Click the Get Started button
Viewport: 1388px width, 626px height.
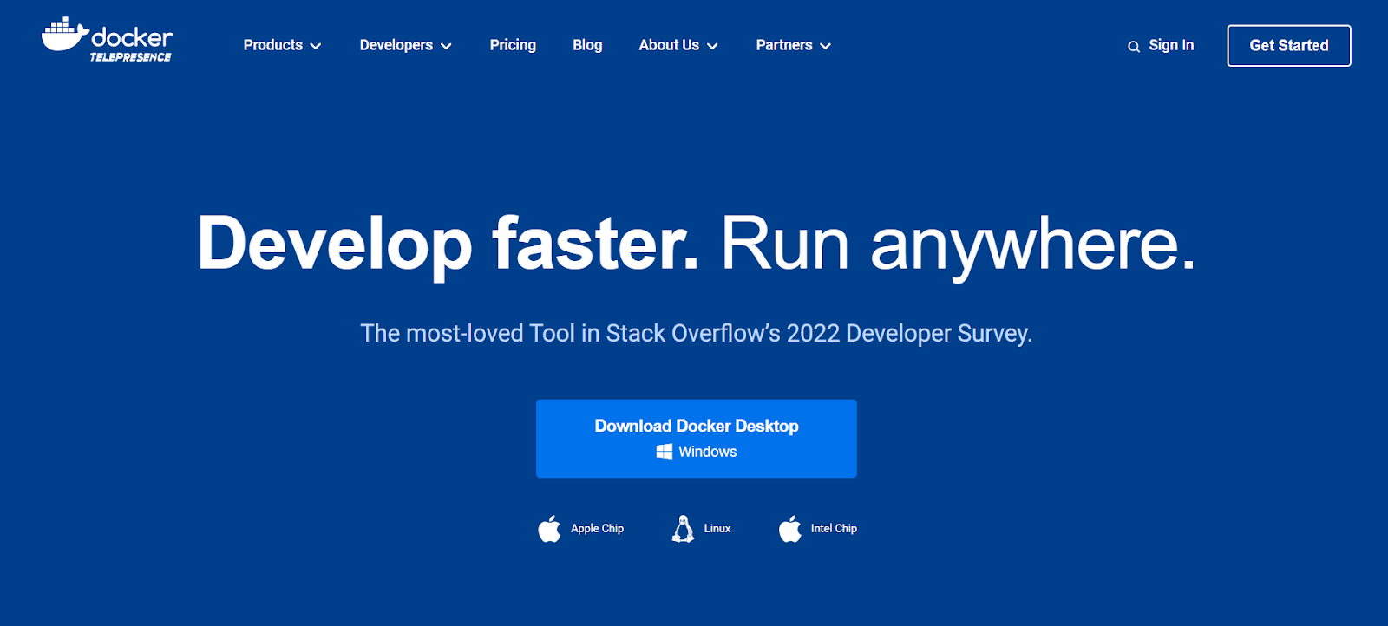click(1289, 46)
